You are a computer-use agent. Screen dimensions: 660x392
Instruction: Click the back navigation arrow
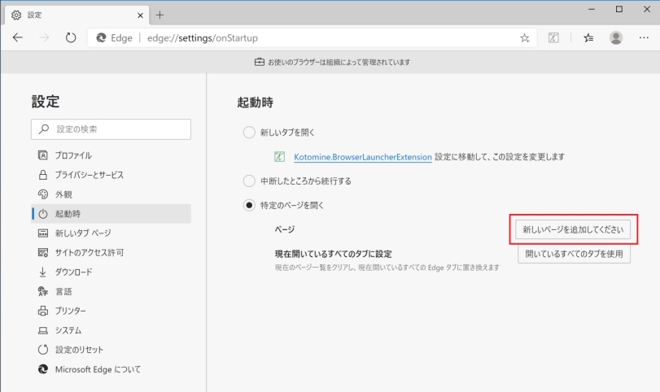(x=18, y=38)
